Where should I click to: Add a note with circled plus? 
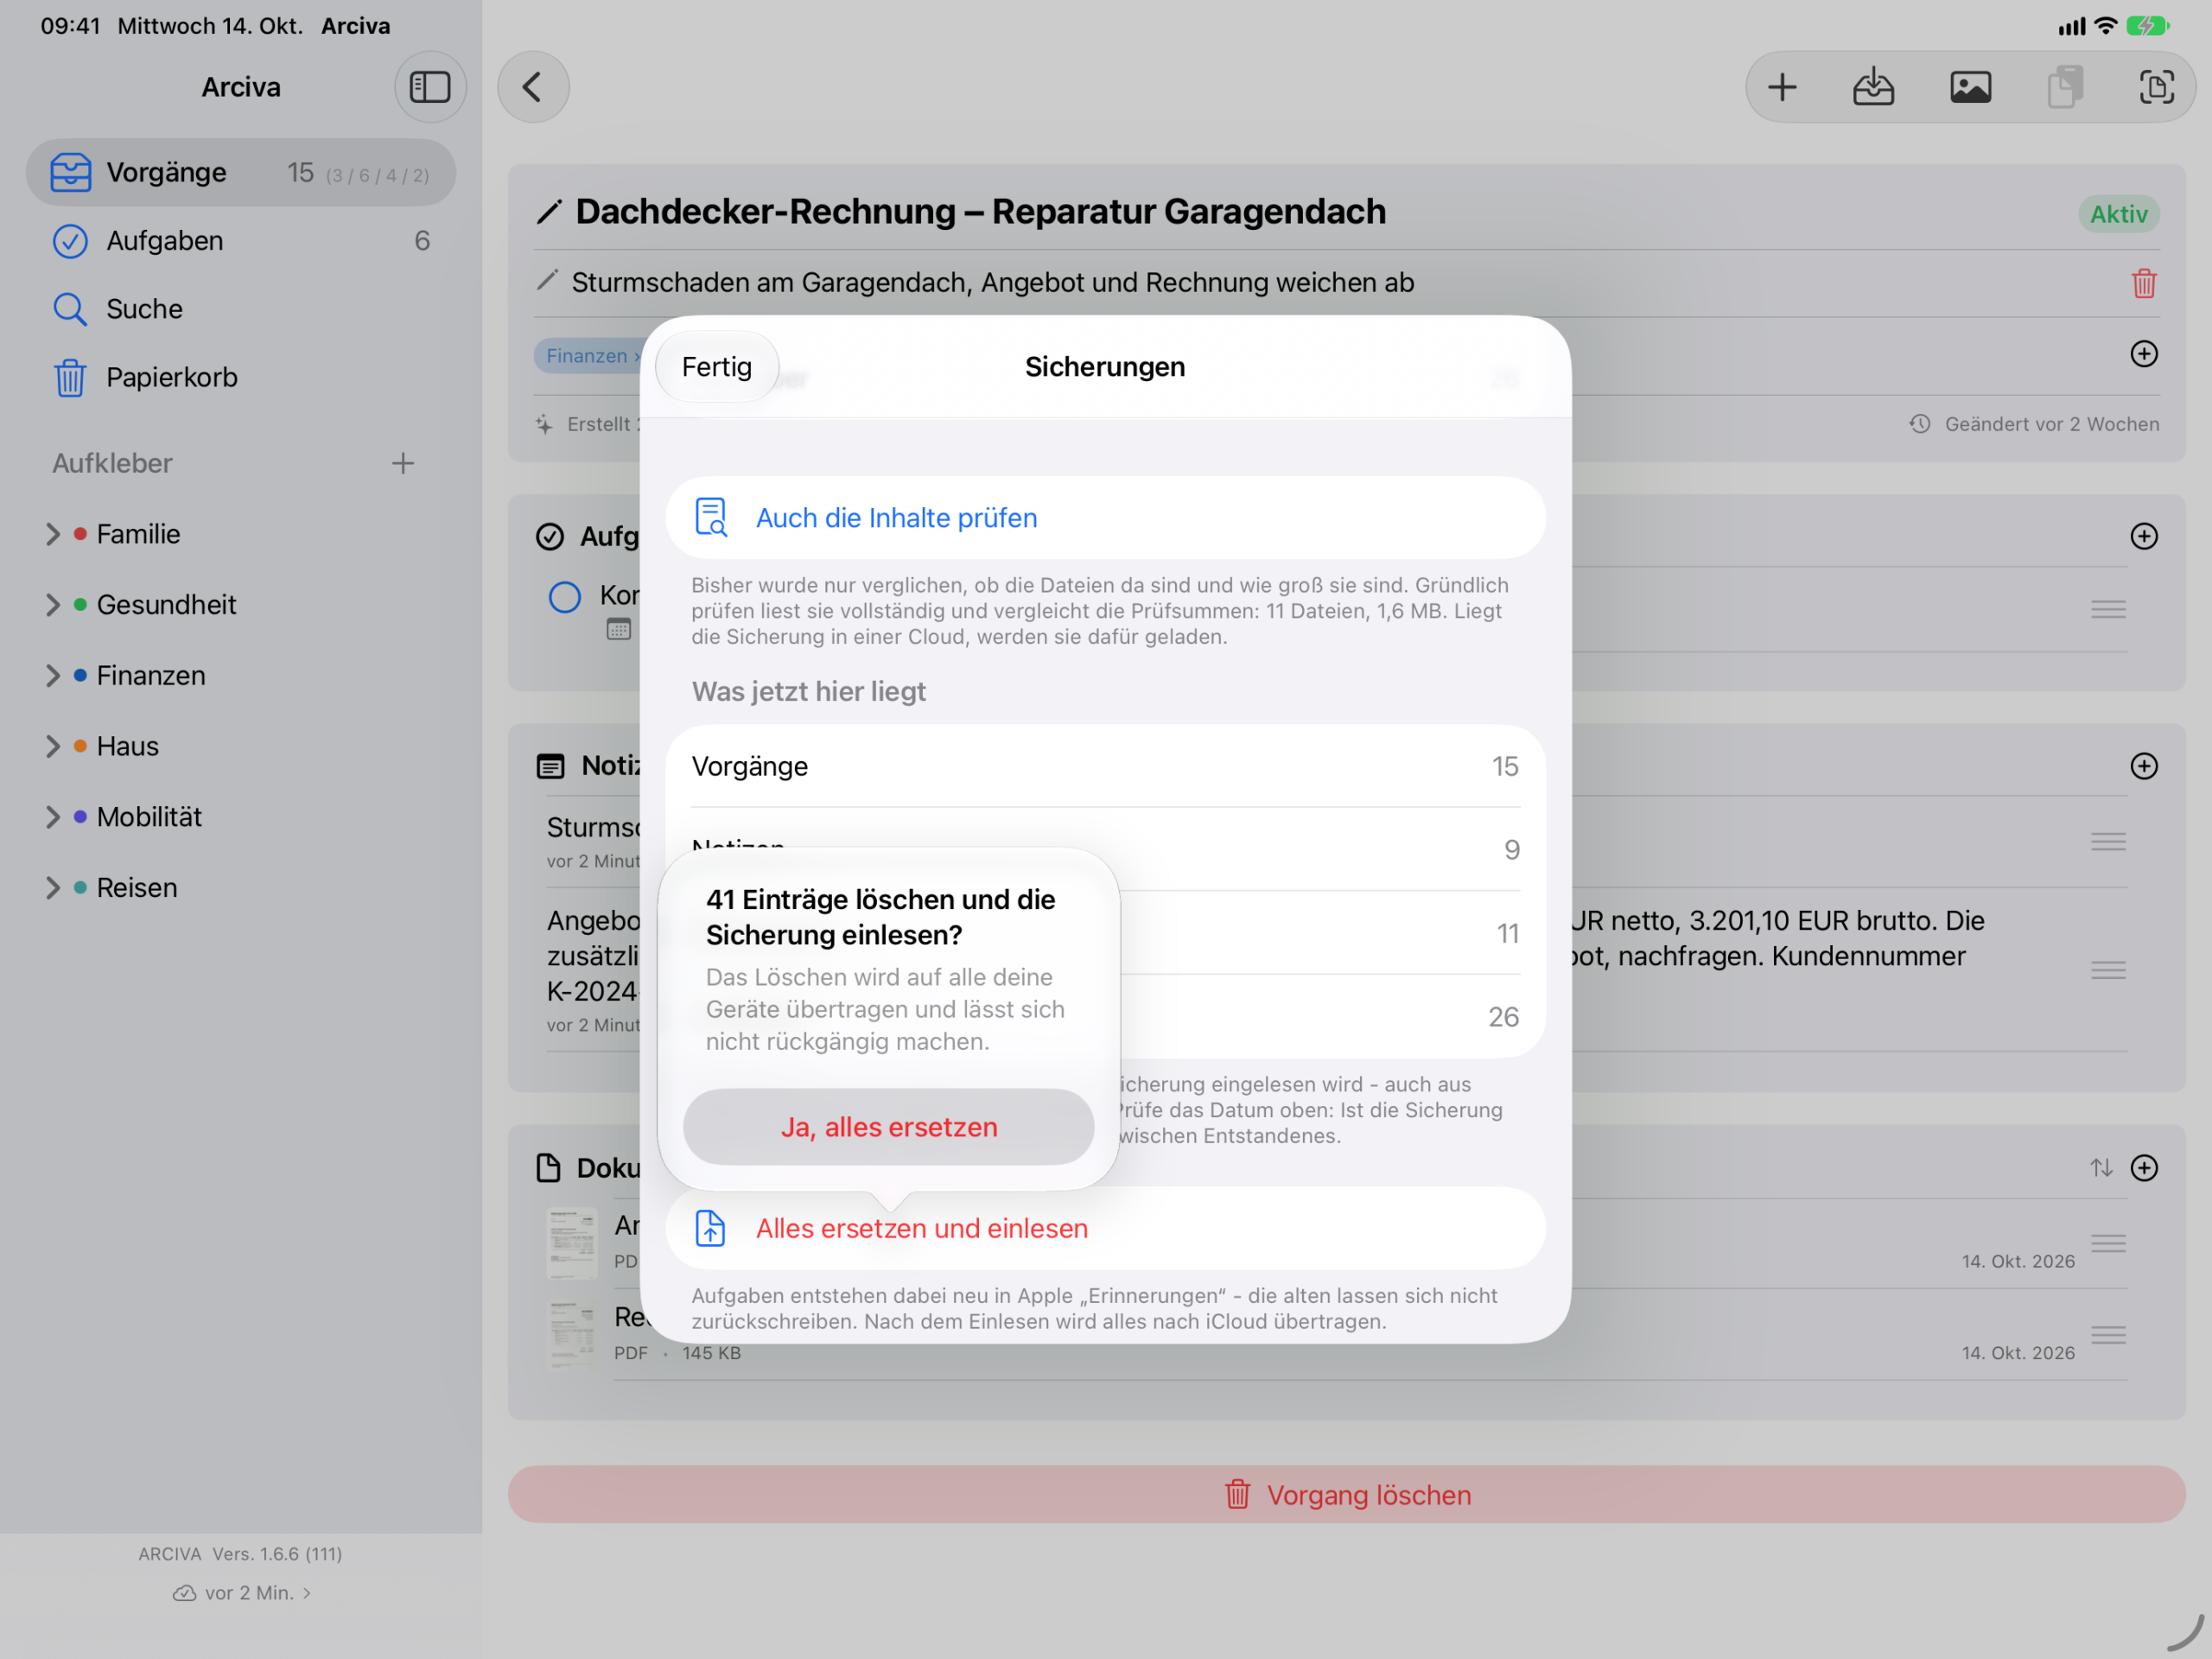coord(2144,766)
